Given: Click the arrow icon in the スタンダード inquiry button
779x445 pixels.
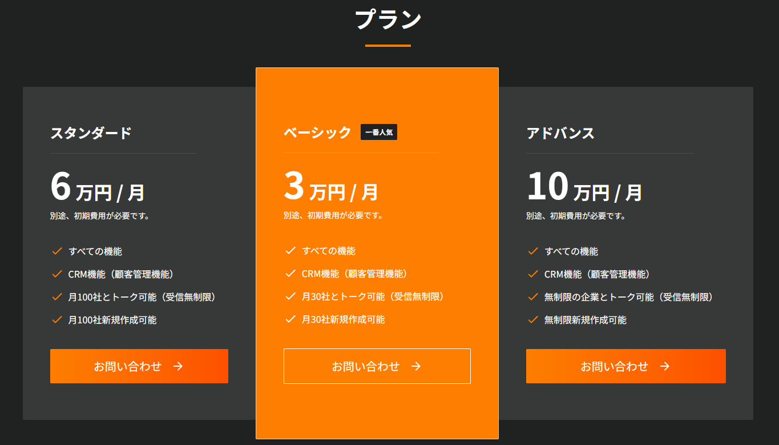Looking at the screenshot, I should coord(178,366).
